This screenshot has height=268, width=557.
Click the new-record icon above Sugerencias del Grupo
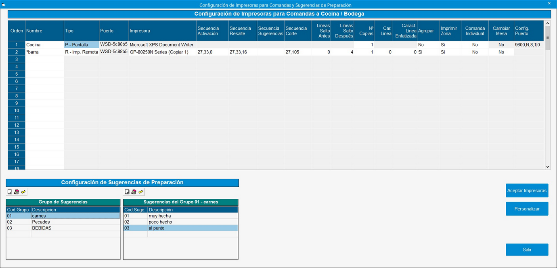click(x=127, y=192)
